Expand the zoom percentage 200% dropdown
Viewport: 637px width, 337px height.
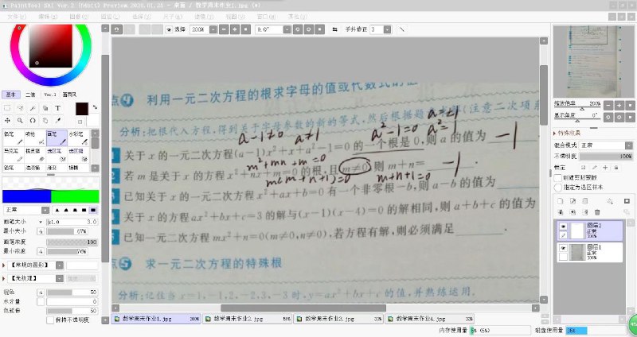click(201, 29)
